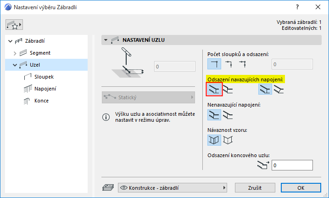Collapse the Nastavení uzlu panel header
The image size is (329, 198).
[106, 40]
